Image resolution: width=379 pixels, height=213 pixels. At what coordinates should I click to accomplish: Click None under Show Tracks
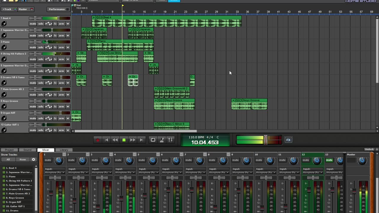tap(23, 159)
